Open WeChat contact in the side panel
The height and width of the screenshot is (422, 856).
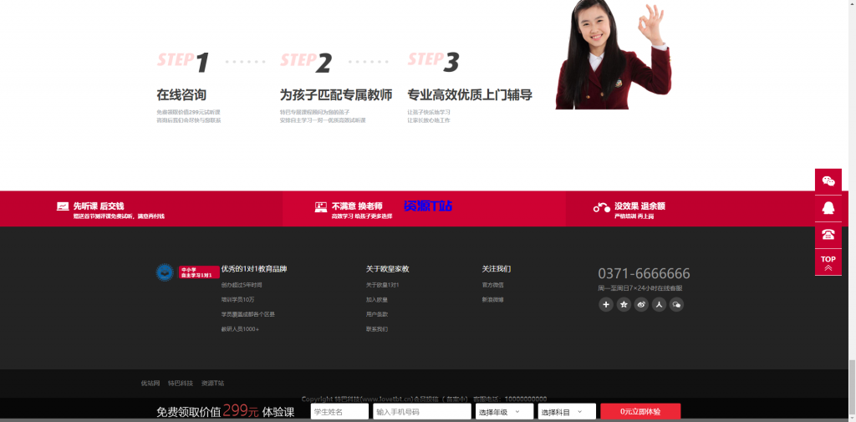[x=828, y=182]
